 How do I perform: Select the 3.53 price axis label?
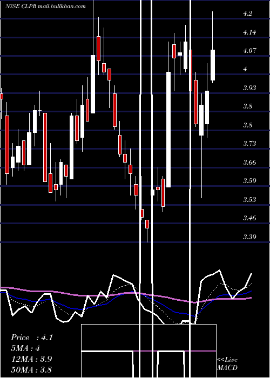(x=249, y=199)
